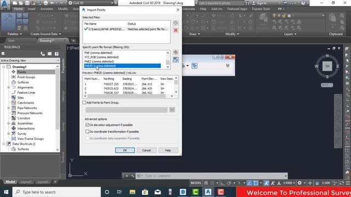
Task: Expand the Pipe Networks node
Action: (x=9, y=108)
